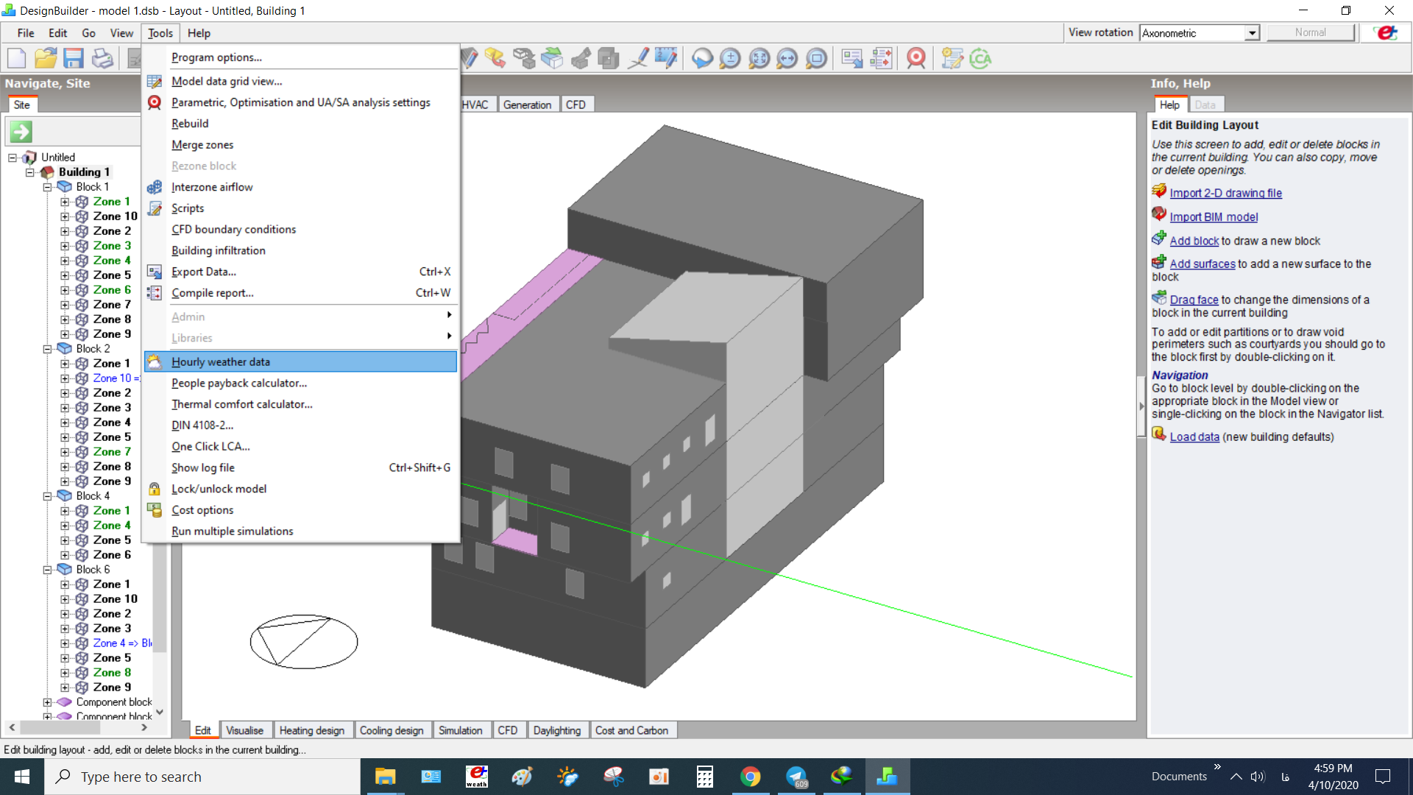Click the save floppy disk icon

point(74,58)
